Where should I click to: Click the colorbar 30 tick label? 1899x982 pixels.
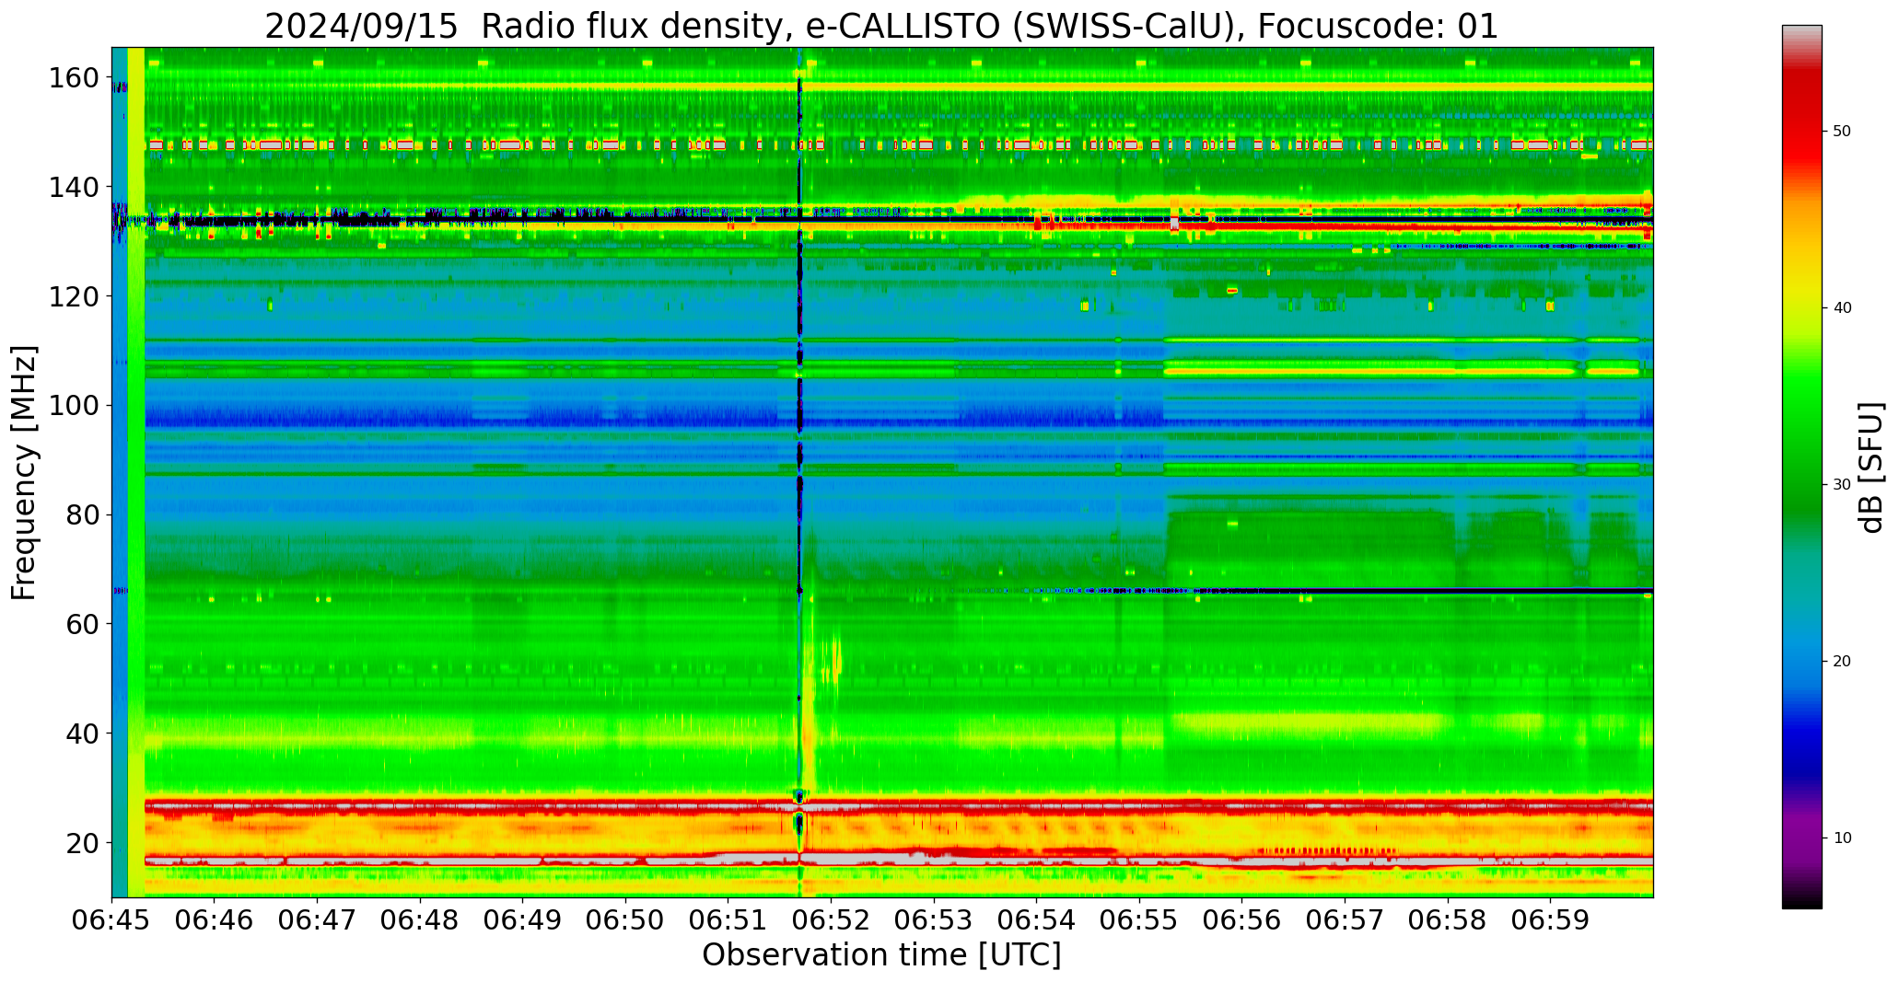click(x=1842, y=485)
